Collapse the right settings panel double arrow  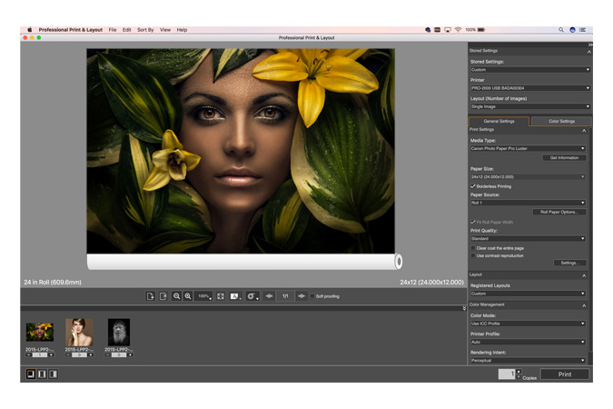point(589,45)
